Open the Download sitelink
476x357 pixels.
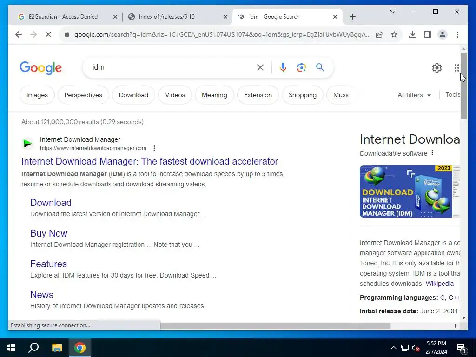[51, 203]
